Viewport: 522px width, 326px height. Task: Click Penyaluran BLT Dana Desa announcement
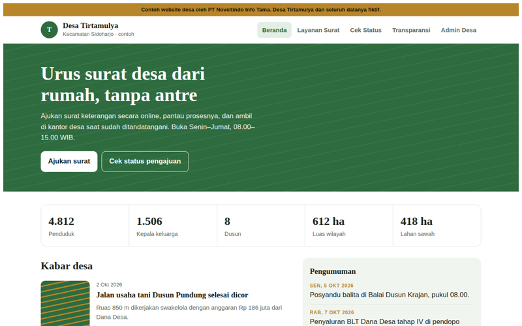pos(384,321)
